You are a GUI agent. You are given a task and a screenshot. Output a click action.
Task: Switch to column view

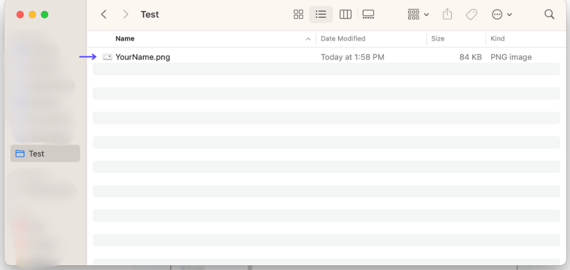pos(345,15)
